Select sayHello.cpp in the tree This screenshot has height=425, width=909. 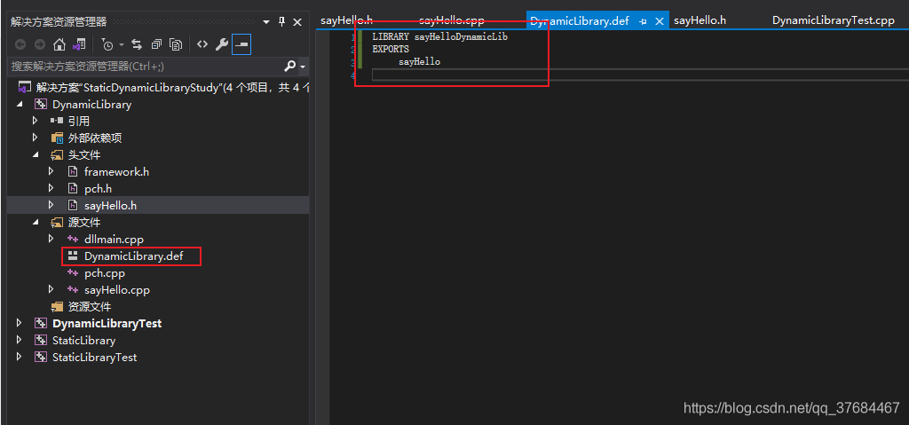click(116, 289)
